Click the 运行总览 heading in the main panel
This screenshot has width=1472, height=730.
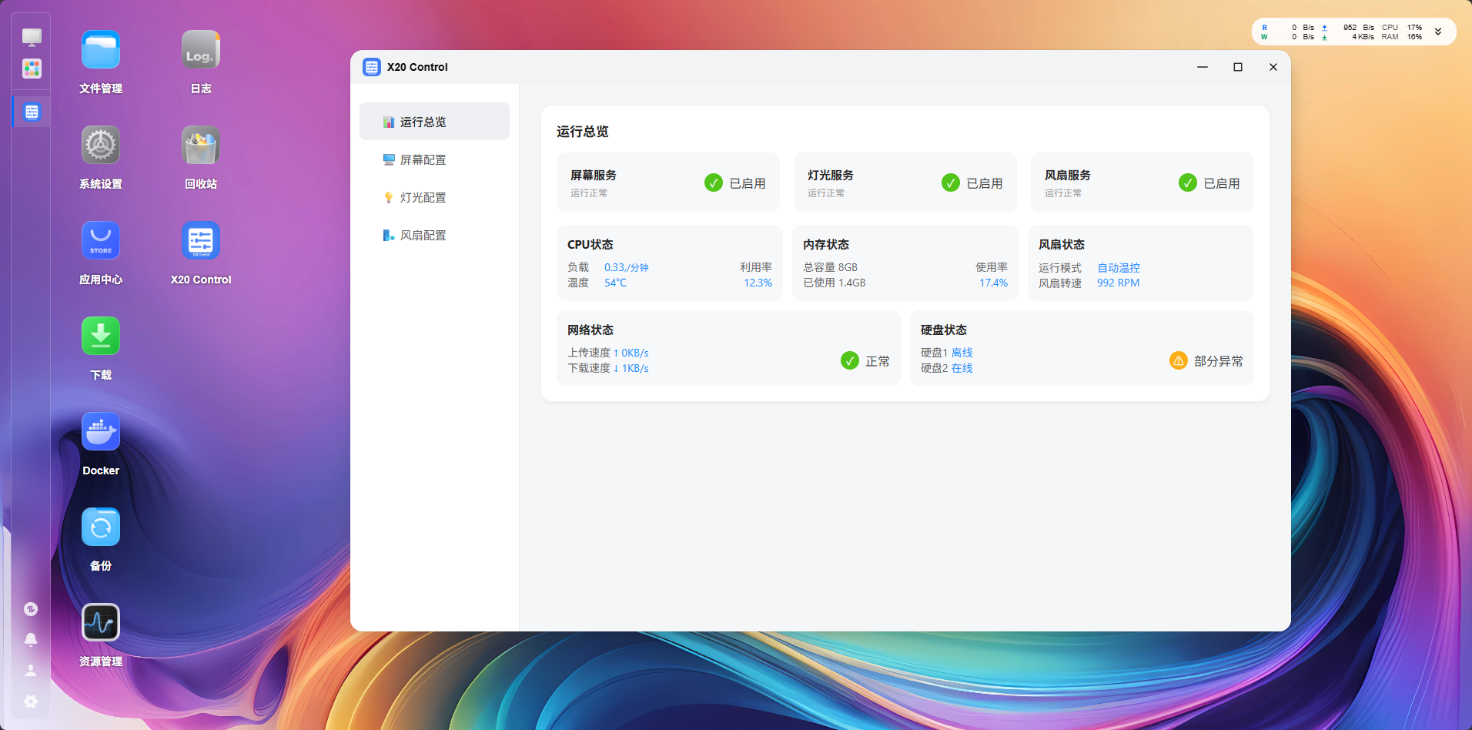click(x=583, y=132)
